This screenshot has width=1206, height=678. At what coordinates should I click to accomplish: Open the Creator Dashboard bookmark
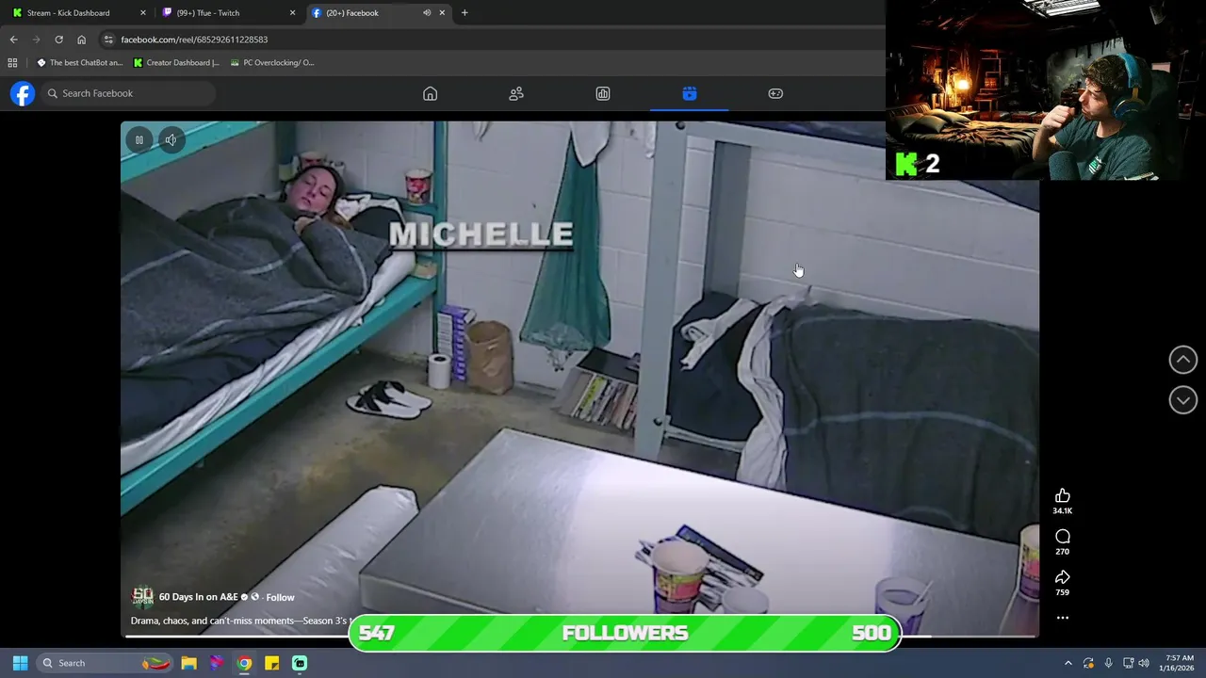pos(176,63)
